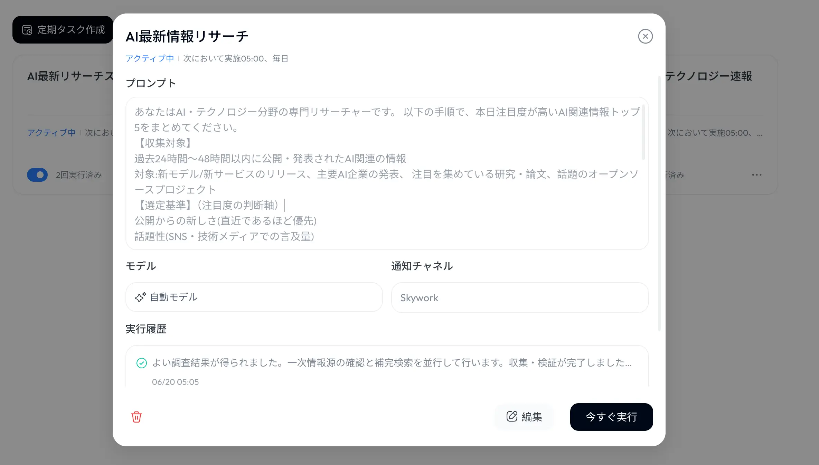The width and height of the screenshot is (819, 465).
Task: Click the 06/20 05:05 timestamp
Action: 175,382
